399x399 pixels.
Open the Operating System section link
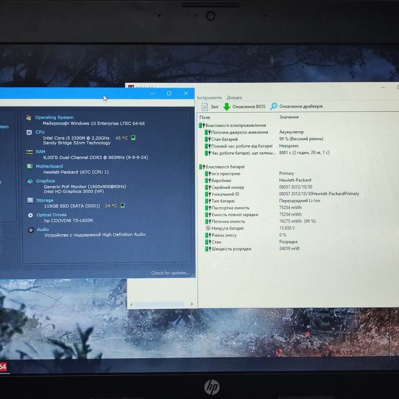tap(54, 117)
